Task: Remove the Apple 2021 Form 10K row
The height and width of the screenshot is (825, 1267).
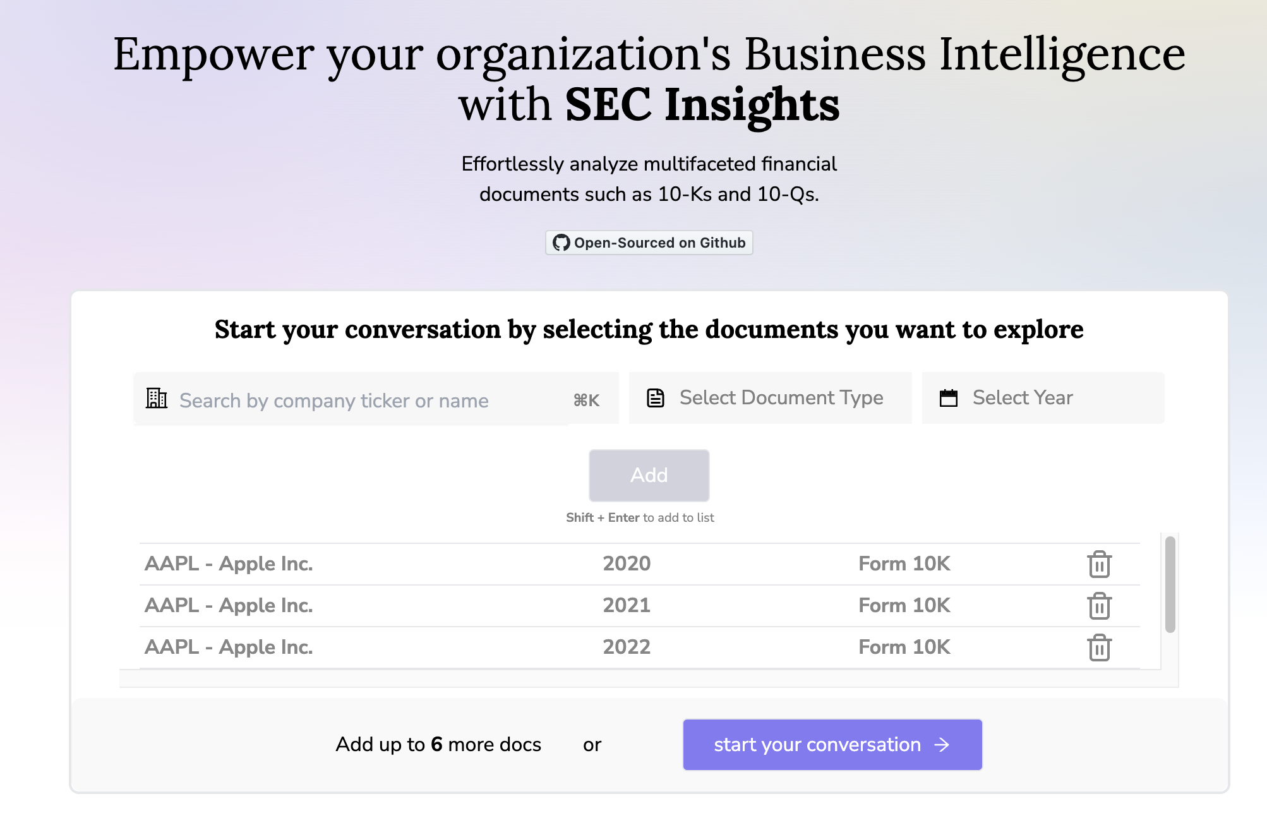Action: tap(1099, 606)
